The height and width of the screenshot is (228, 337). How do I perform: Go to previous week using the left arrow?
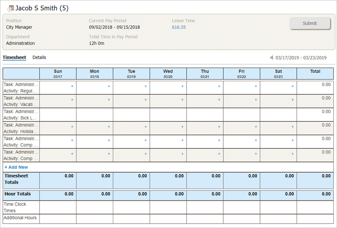click(x=271, y=58)
